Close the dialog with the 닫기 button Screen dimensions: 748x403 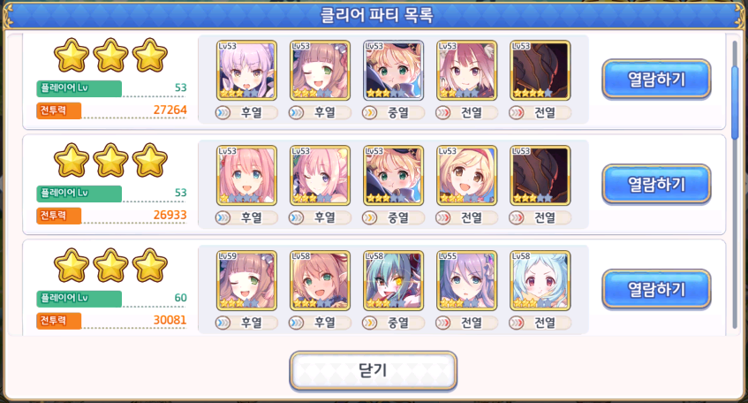pos(373,370)
